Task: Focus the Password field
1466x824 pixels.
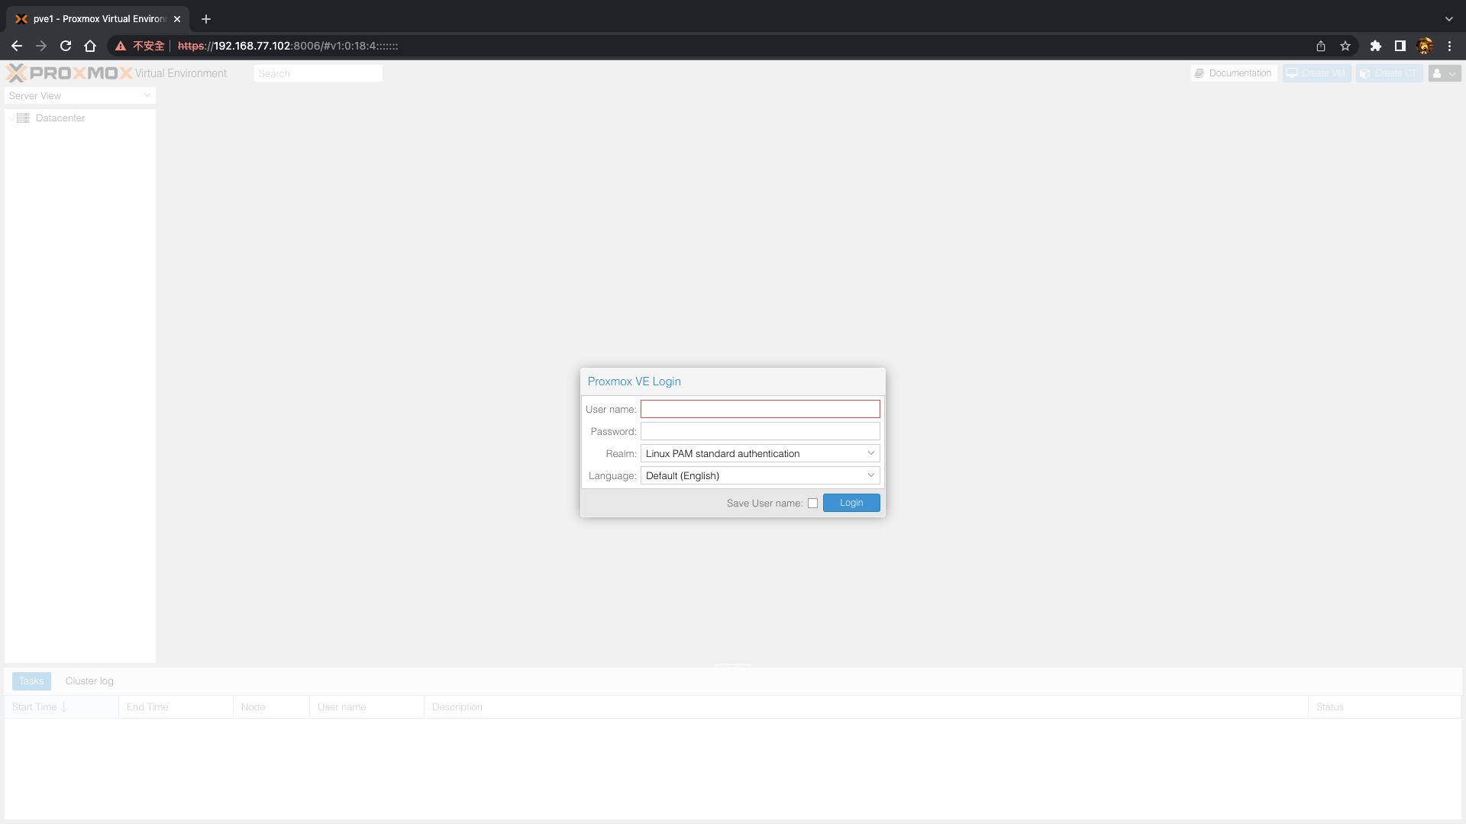Action: coord(760,431)
